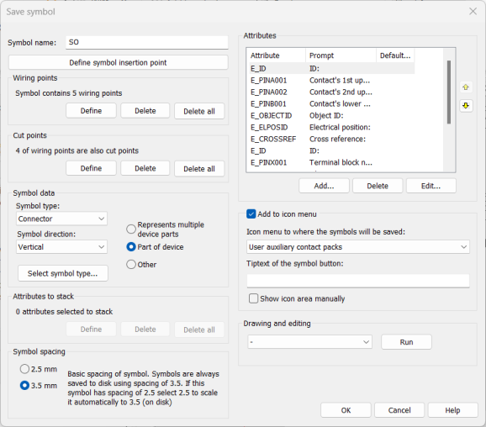Viewport: 486px width, 427px height.
Task: Click Delete all under Wiring points
Action: click(x=199, y=111)
